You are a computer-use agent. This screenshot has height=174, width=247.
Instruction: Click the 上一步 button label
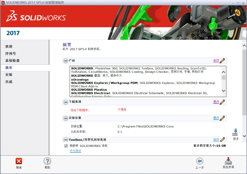(x=200, y=167)
